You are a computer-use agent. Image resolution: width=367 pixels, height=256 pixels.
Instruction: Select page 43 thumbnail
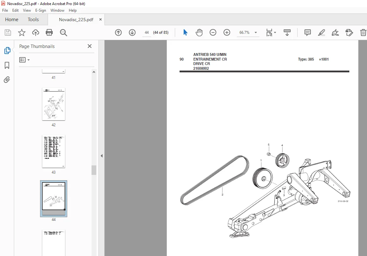pyautogui.click(x=54, y=151)
